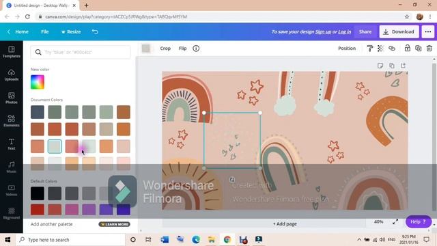
Task: Click the image info icon
Action: coord(196,49)
